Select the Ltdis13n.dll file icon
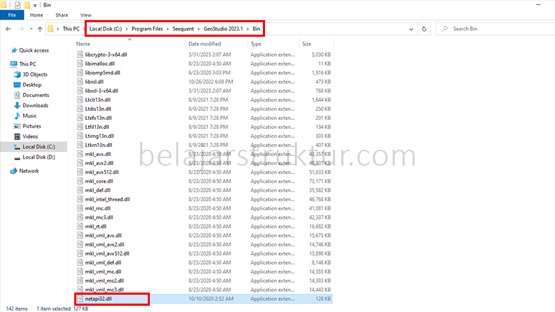The height and width of the screenshot is (312, 555). [x=80, y=109]
